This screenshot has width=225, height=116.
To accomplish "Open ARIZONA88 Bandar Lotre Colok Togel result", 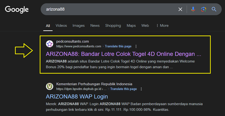I will point(123,54).
